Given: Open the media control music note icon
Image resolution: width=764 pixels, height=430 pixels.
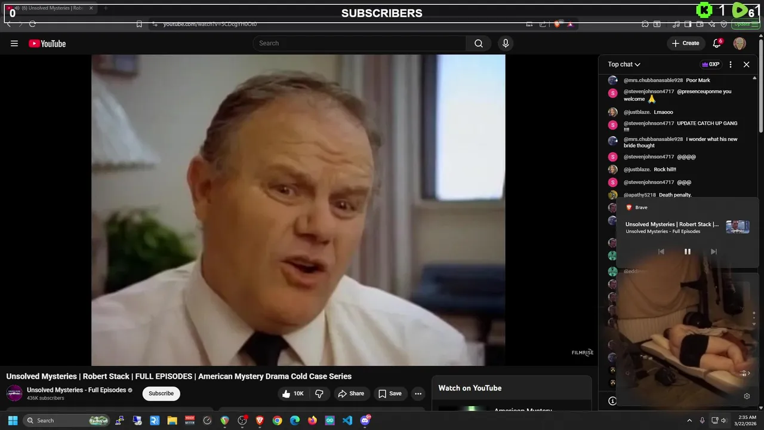Looking at the screenshot, I should (x=676, y=24).
